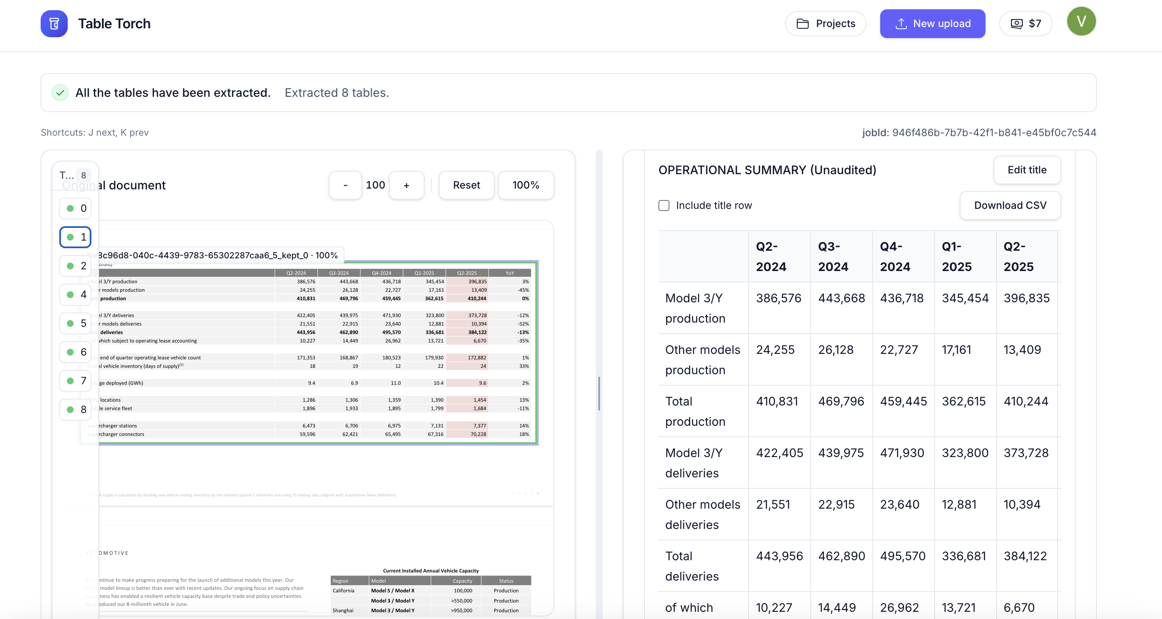This screenshot has width=1162, height=619.
Task: Download the table as CSV
Action: [x=1010, y=205]
